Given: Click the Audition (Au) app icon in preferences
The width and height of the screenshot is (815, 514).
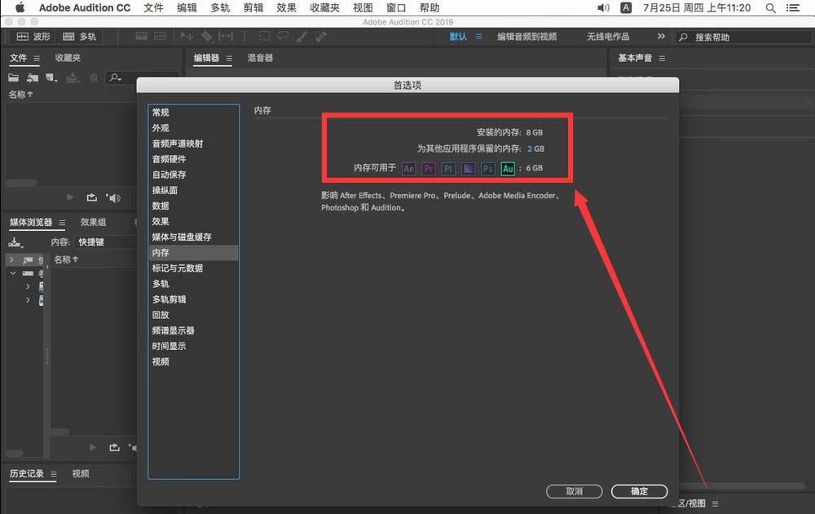Looking at the screenshot, I should pos(508,168).
